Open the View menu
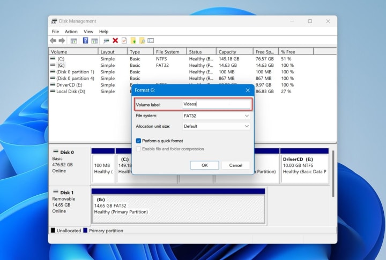 [x=88, y=32]
